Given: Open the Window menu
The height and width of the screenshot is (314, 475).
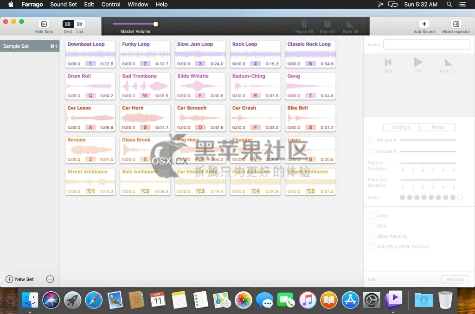Looking at the screenshot, I should (x=138, y=4).
